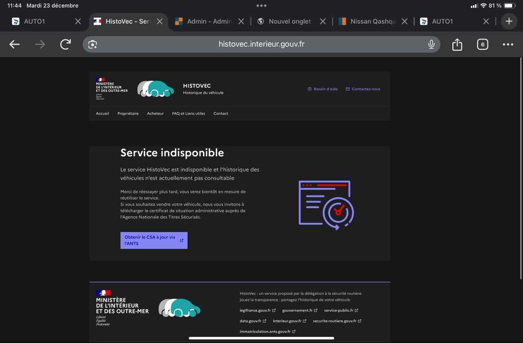Tap the address bar URL field
The width and height of the screenshot is (523, 343).
click(261, 44)
